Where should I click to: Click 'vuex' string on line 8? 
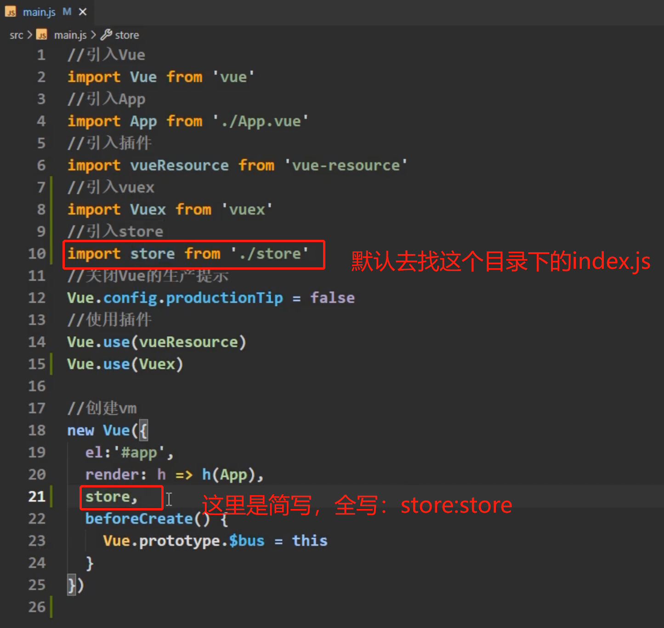point(247,209)
